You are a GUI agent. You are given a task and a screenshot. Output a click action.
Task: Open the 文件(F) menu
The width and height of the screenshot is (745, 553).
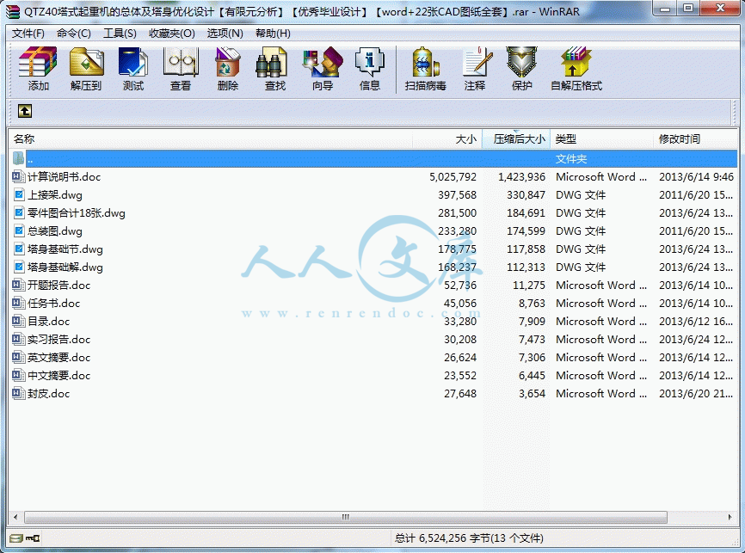click(x=28, y=34)
